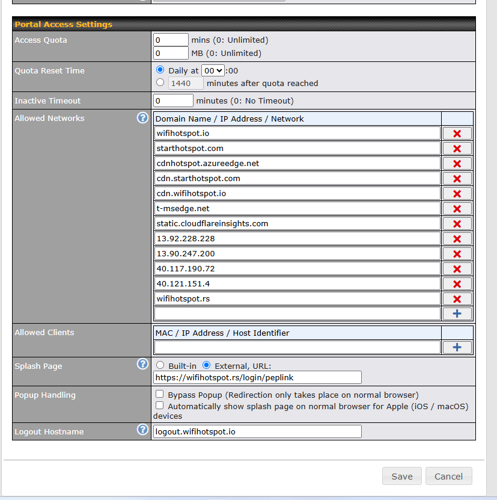Check automatically show splash page for Apple
This screenshot has width=497, height=500.
point(160,406)
